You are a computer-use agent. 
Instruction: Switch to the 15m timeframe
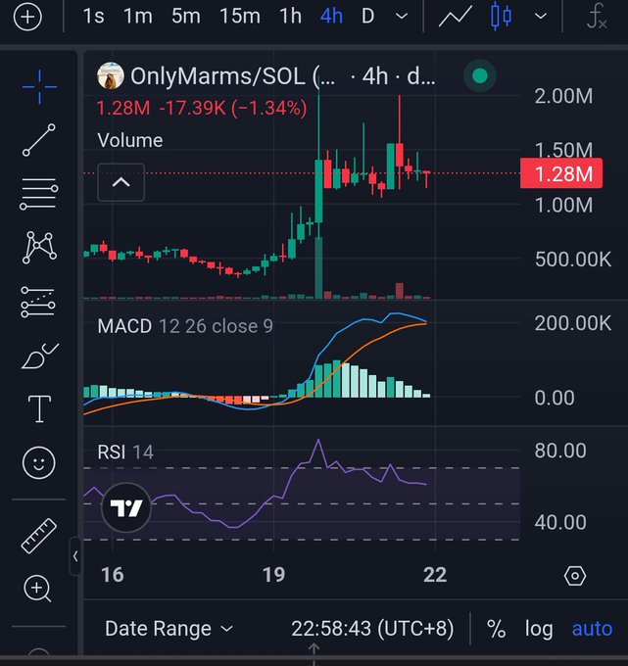click(240, 17)
